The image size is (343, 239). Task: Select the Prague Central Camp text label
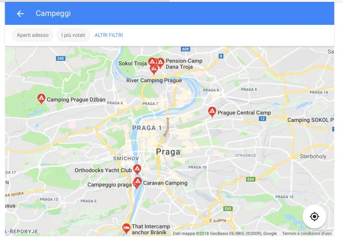point(244,113)
